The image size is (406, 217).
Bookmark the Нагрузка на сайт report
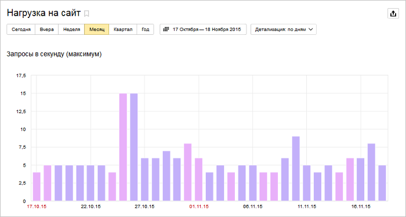[87, 14]
